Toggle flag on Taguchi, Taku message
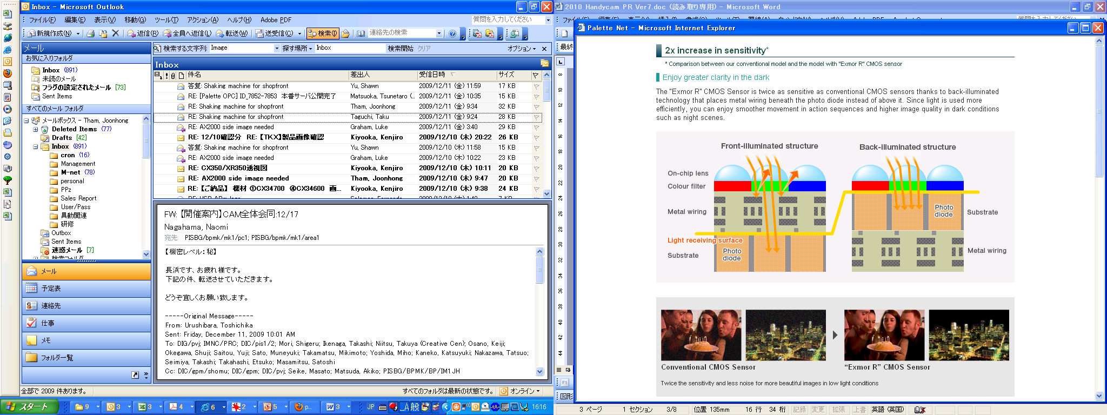The image size is (1107, 415). click(536, 117)
